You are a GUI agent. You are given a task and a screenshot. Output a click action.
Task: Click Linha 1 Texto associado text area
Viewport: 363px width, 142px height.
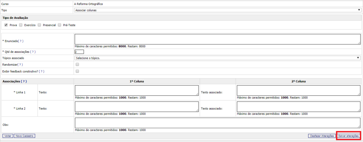point(298,90)
